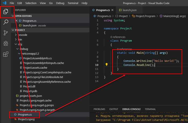
Task: Open the Explorer view in activity bar
Action: pos(6,12)
